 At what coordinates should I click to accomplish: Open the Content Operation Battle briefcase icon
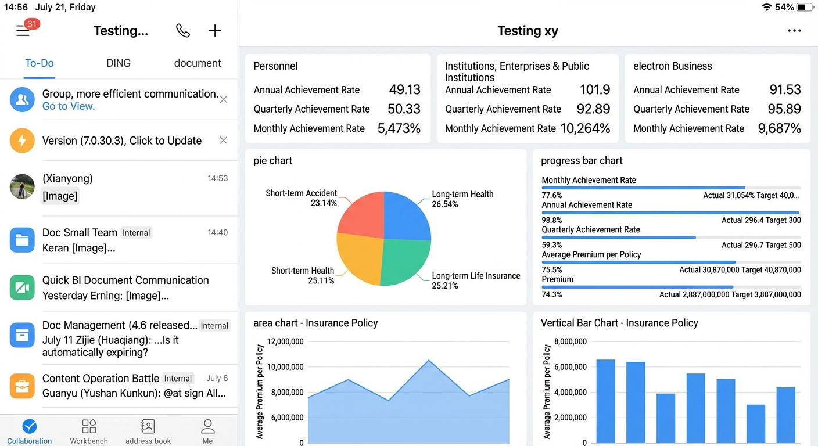(x=22, y=386)
